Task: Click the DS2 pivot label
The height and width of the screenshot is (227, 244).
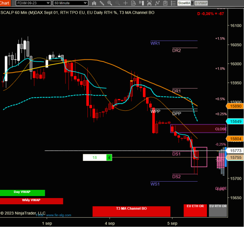Action: 176,177
